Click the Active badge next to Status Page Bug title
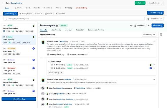Screen dimensions: 167x108 click(64, 25)
